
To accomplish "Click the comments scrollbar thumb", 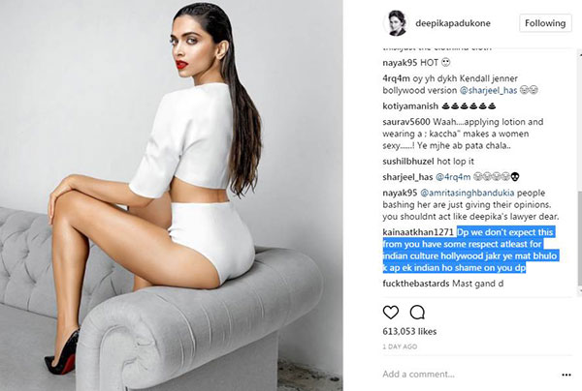I will [580, 239].
